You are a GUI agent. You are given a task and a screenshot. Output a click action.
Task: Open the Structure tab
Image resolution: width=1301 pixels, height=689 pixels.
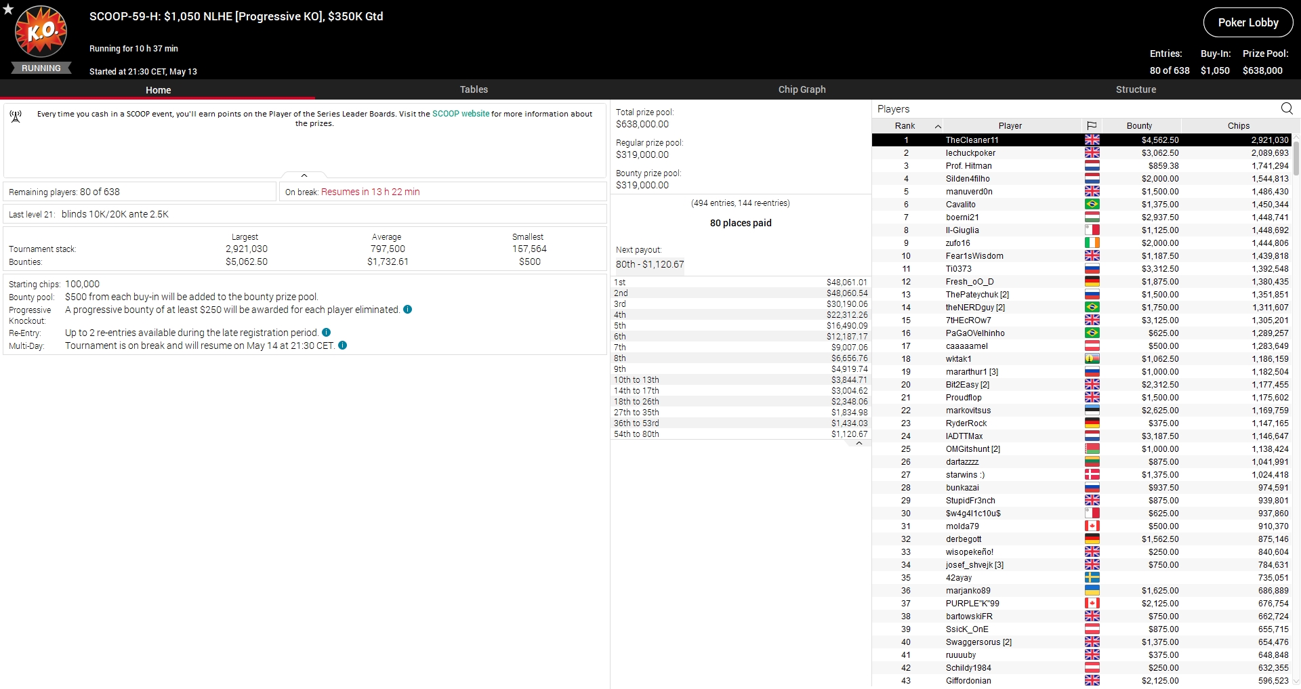[1136, 89]
